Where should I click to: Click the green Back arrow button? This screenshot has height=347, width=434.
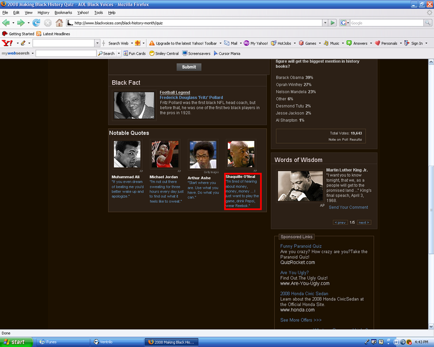[7, 23]
